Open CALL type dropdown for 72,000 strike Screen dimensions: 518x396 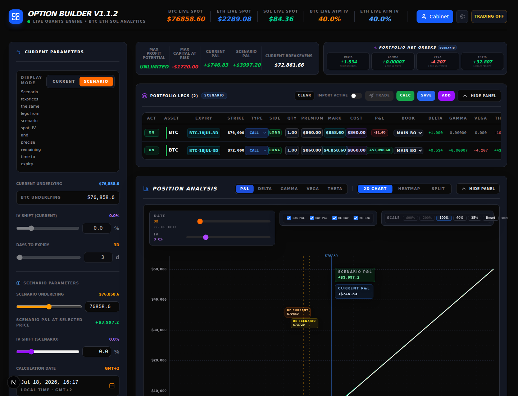click(257, 150)
